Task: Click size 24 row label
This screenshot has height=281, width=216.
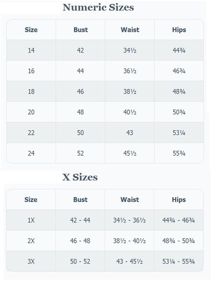Action: (x=31, y=153)
